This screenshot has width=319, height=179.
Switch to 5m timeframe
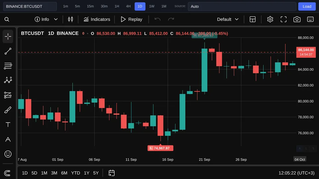click(77, 6)
